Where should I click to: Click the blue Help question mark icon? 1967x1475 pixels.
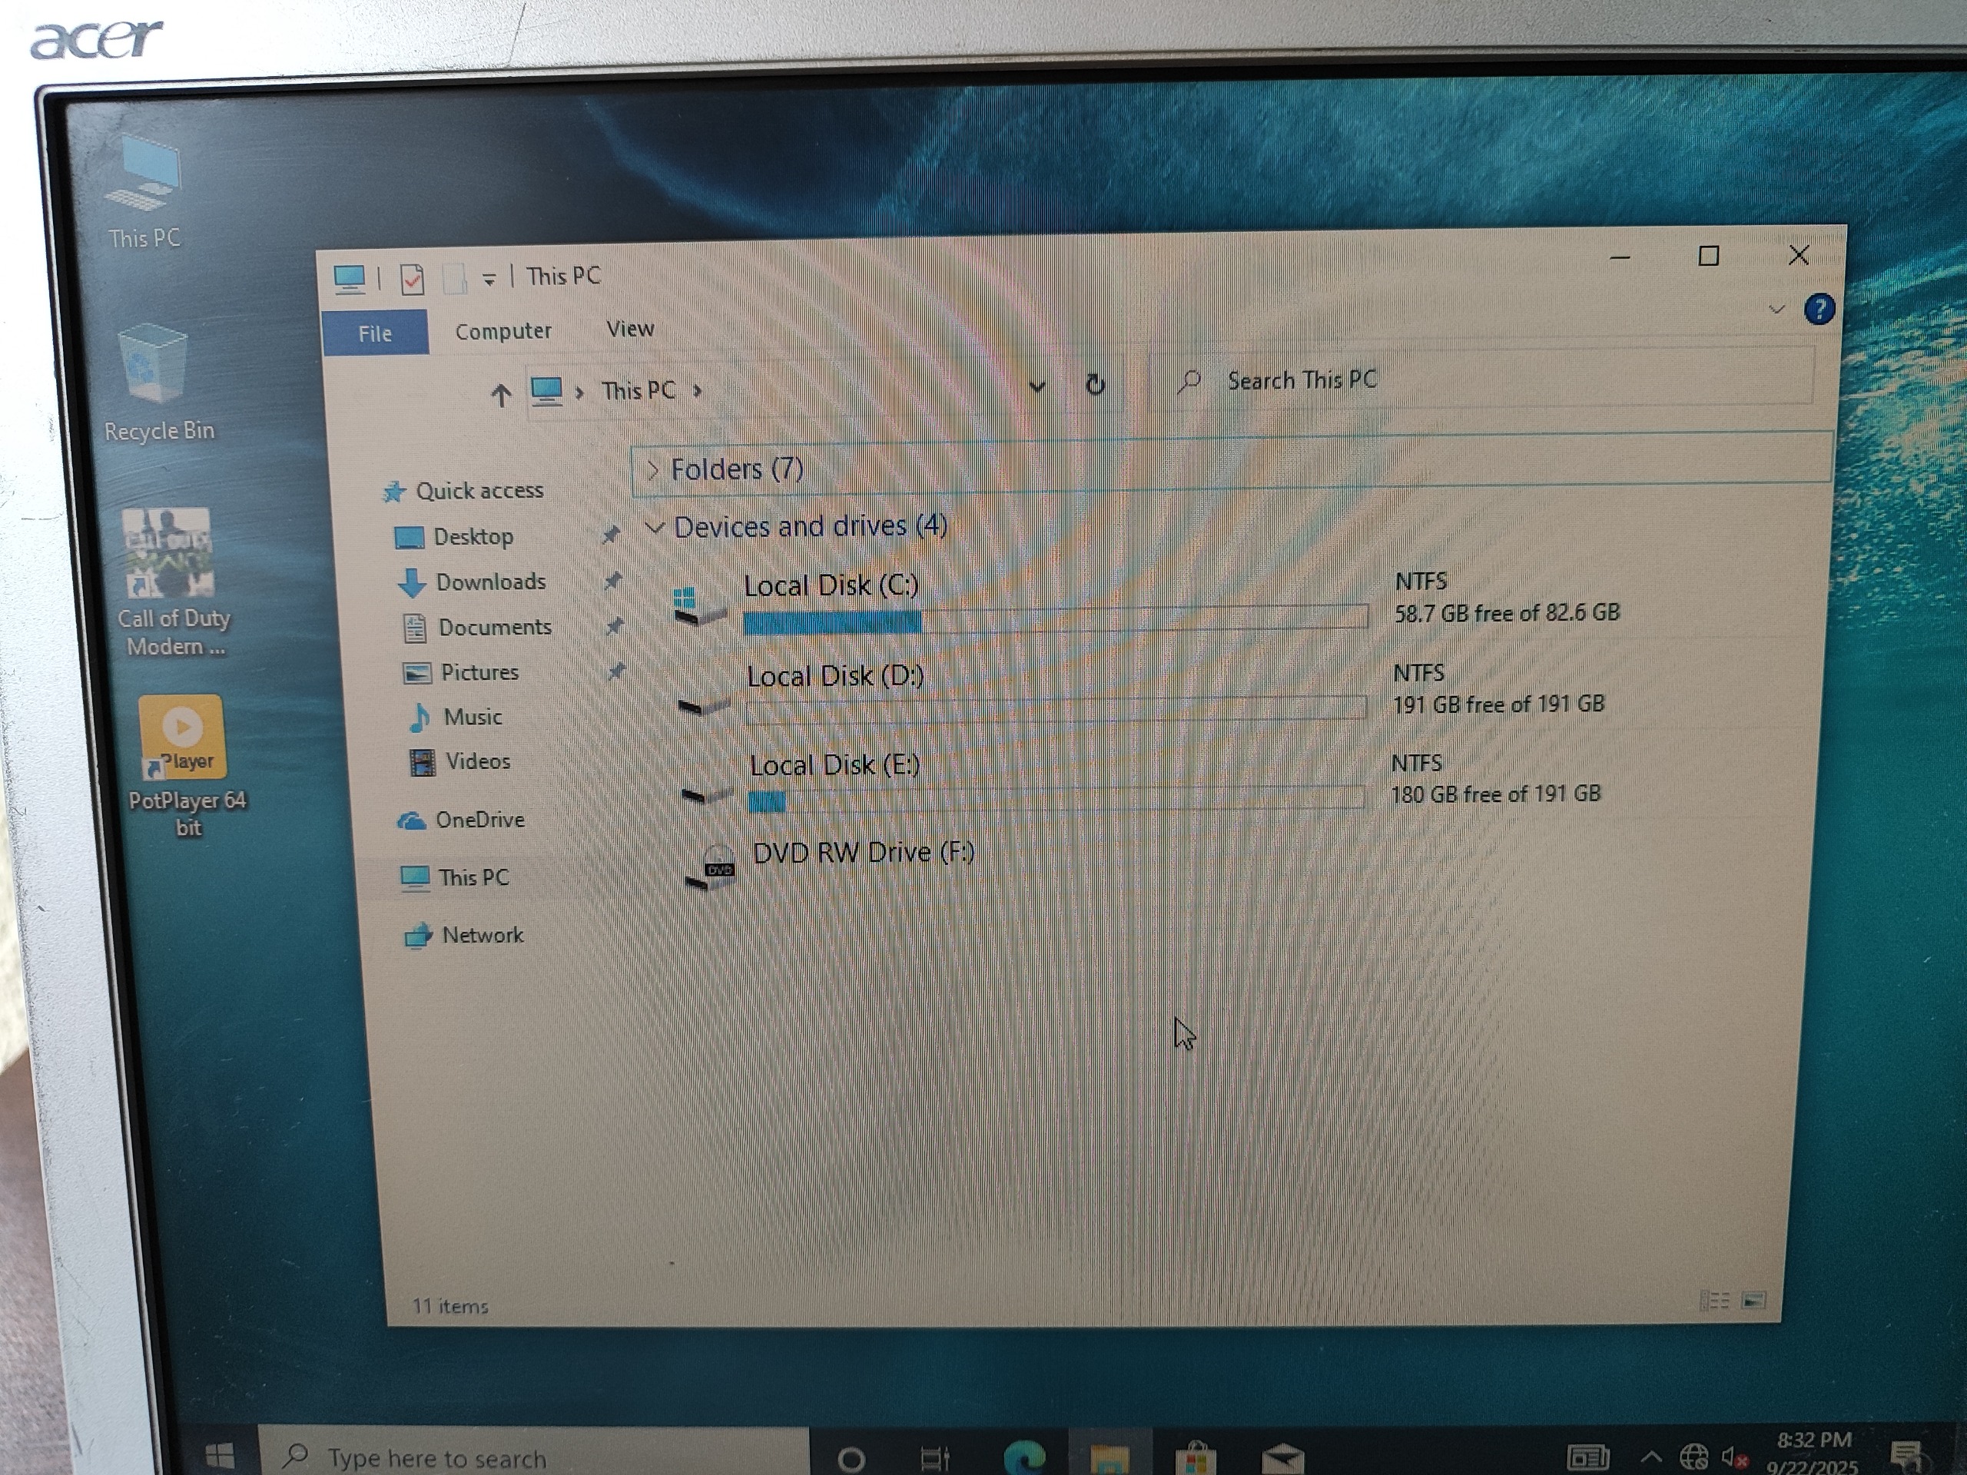[1819, 310]
